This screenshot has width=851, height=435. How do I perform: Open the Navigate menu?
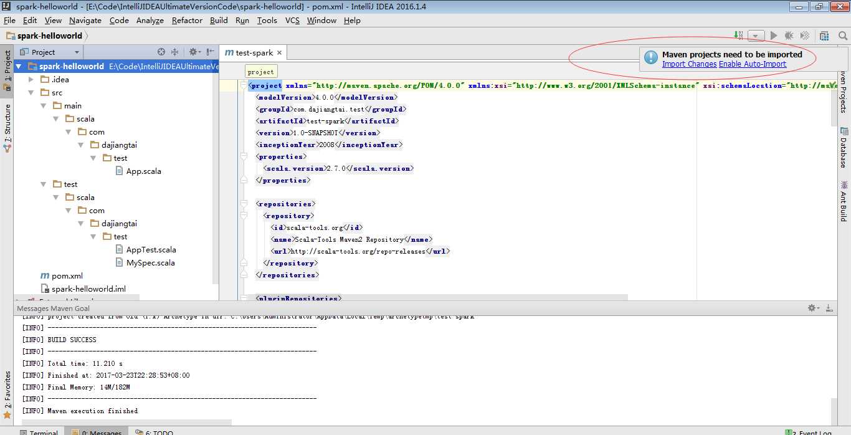click(85, 20)
